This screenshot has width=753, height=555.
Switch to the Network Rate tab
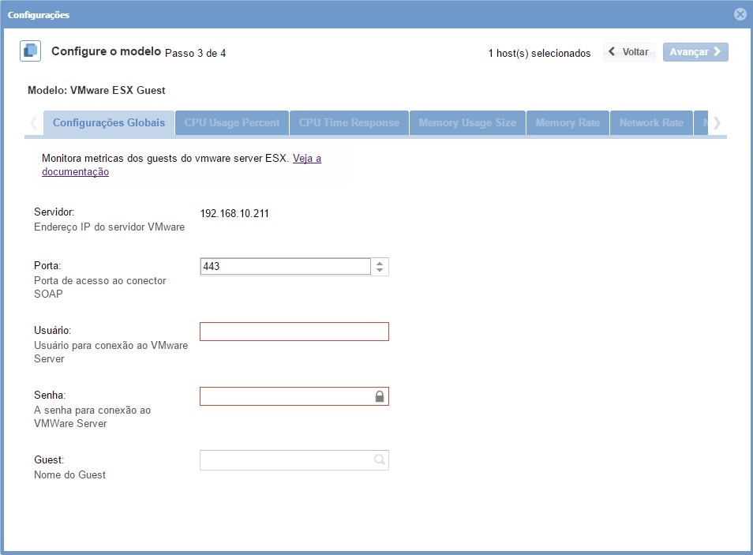pos(651,123)
